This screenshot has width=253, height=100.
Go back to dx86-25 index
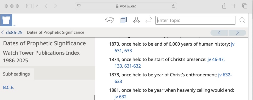tap(12, 32)
